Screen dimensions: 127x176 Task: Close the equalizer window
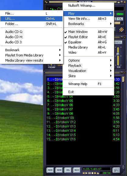click(125, 37)
